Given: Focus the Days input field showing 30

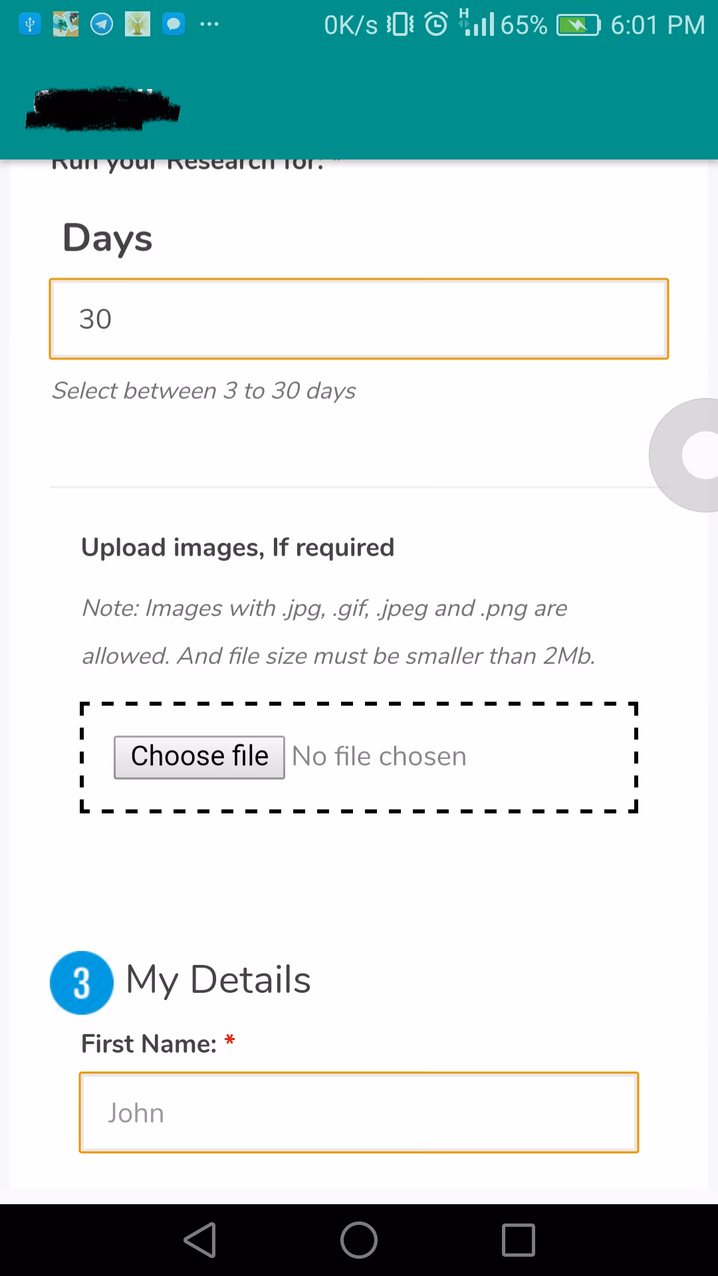Looking at the screenshot, I should point(359,319).
